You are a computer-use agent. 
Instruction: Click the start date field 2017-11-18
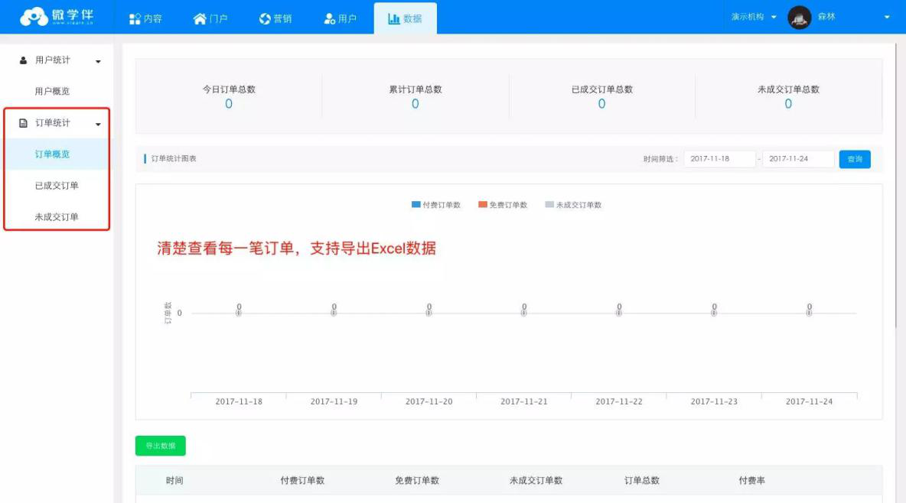[719, 159]
